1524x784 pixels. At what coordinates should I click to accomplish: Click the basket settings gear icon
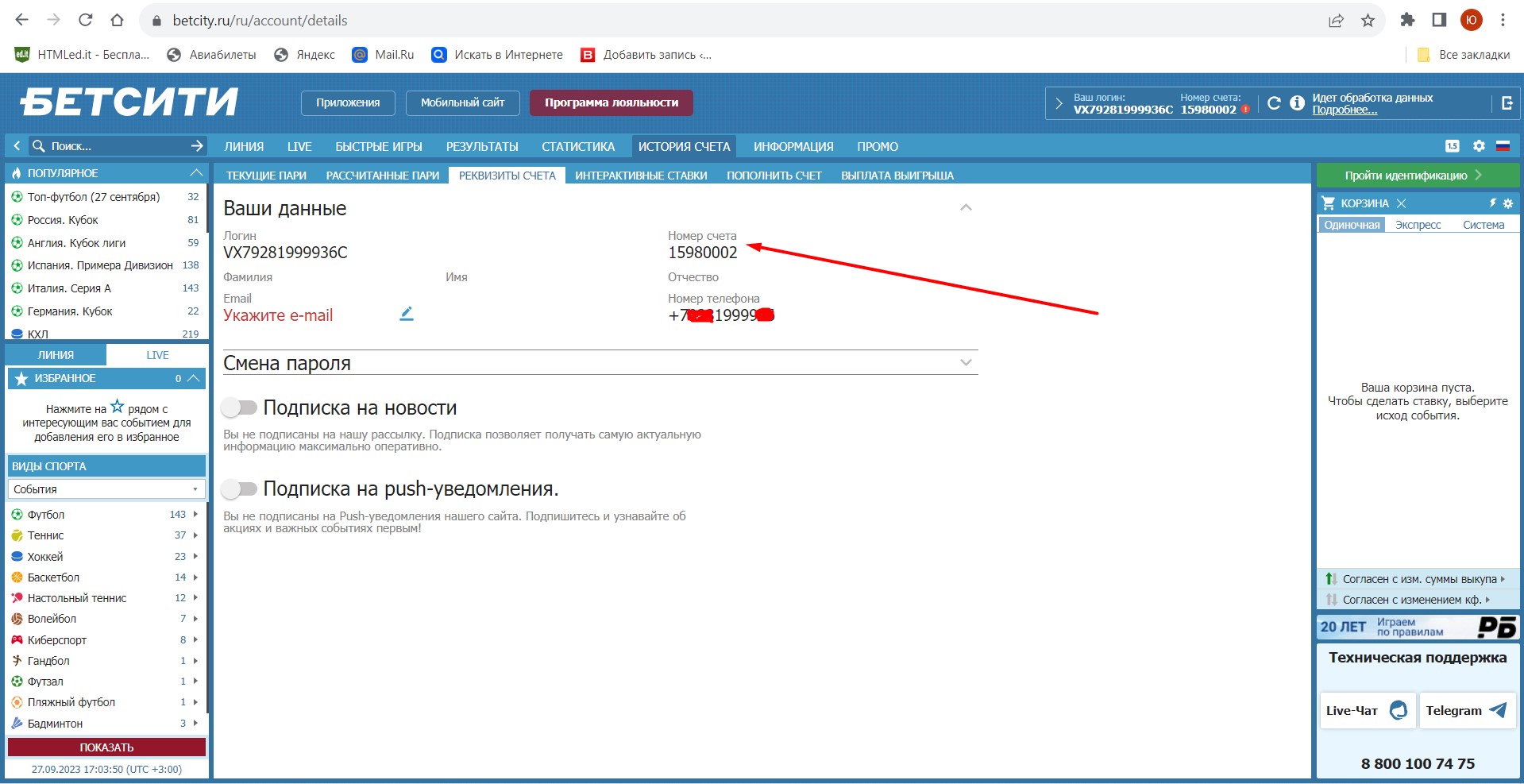(x=1508, y=203)
